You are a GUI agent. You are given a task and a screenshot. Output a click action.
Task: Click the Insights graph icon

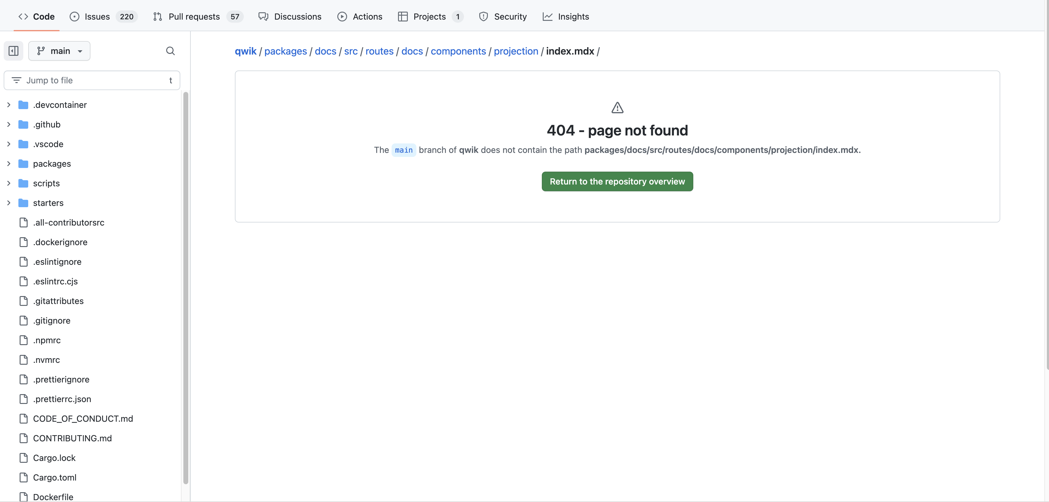[x=548, y=17]
